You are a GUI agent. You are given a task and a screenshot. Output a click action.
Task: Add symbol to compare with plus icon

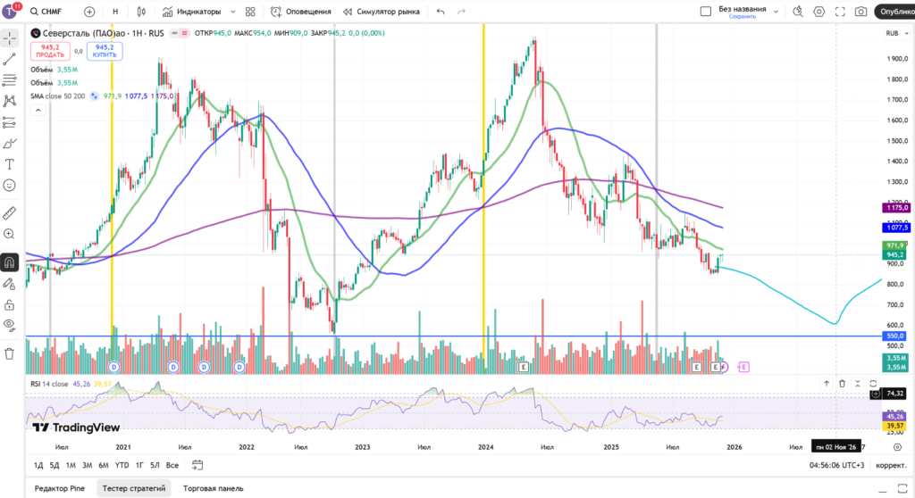coord(89,12)
